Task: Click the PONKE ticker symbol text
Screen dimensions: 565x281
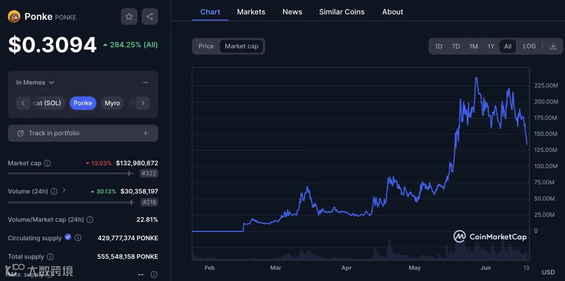Action: point(65,17)
